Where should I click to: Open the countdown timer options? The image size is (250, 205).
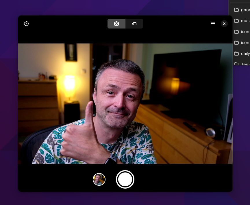tap(26, 24)
